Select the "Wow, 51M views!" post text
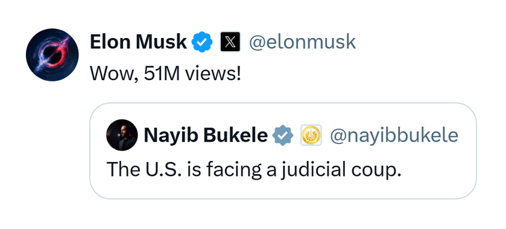Viewport: 506px width, 229px height. (165, 74)
